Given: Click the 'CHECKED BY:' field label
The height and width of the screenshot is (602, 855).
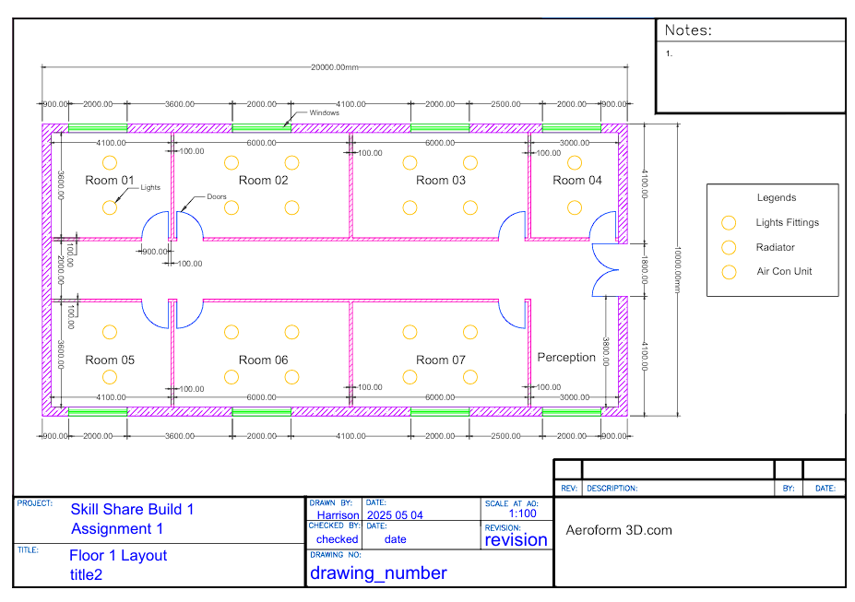Looking at the screenshot, I should pyautogui.click(x=334, y=525).
